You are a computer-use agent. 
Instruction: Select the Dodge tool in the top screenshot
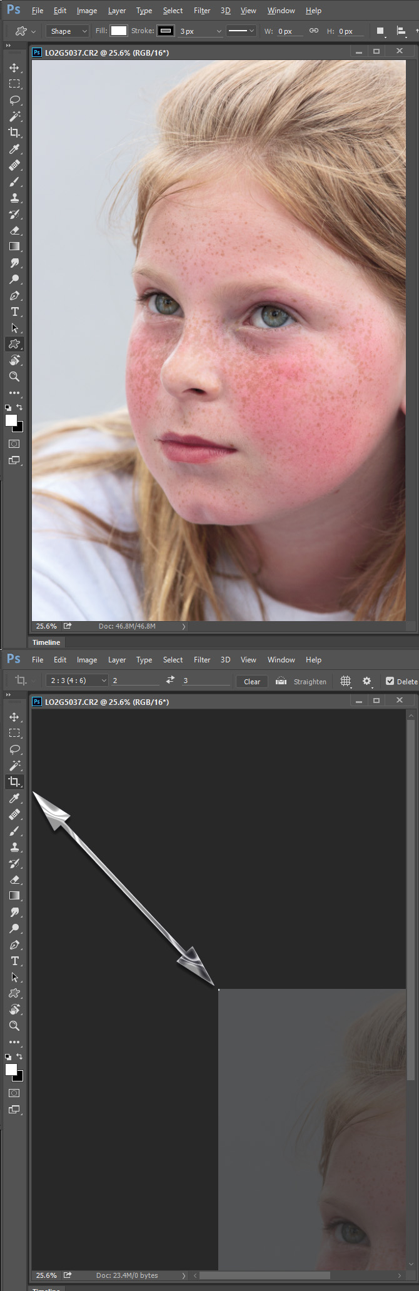[14, 279]
